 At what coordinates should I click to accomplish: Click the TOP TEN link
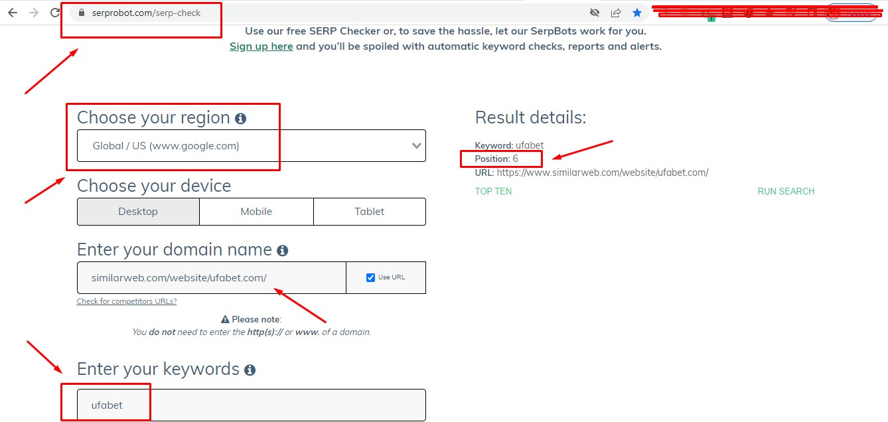[x=493, y=191]
